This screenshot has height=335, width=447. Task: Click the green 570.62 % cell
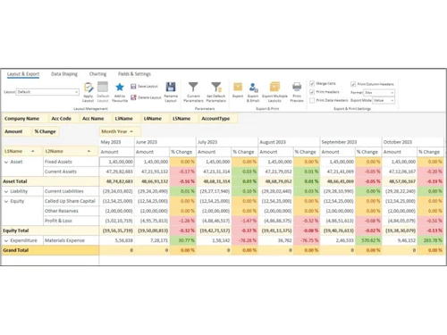[368, 240]
